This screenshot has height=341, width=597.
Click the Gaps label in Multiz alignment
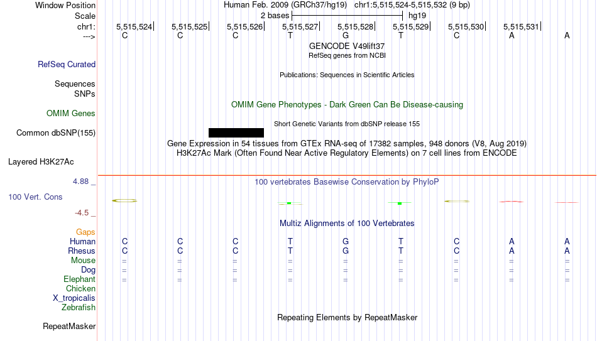coord(85,232)
